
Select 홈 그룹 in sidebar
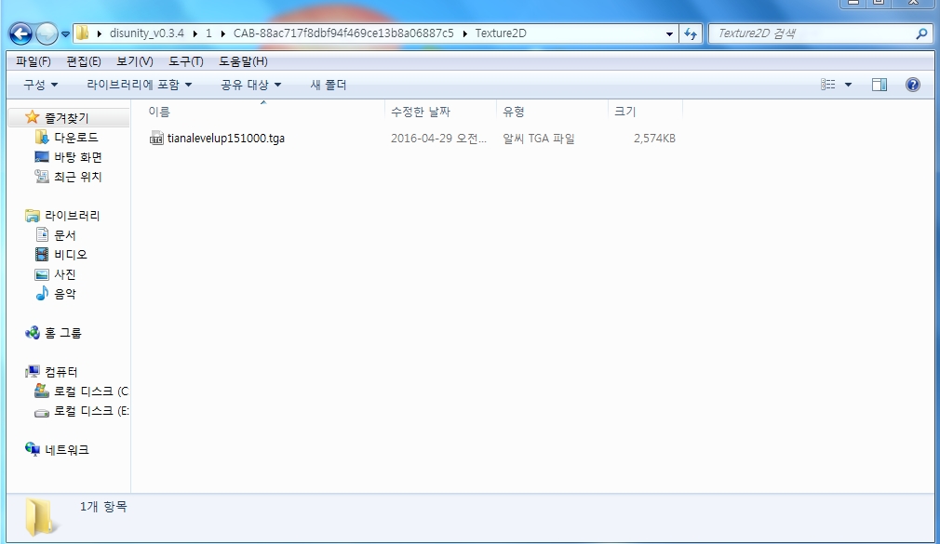63,333
